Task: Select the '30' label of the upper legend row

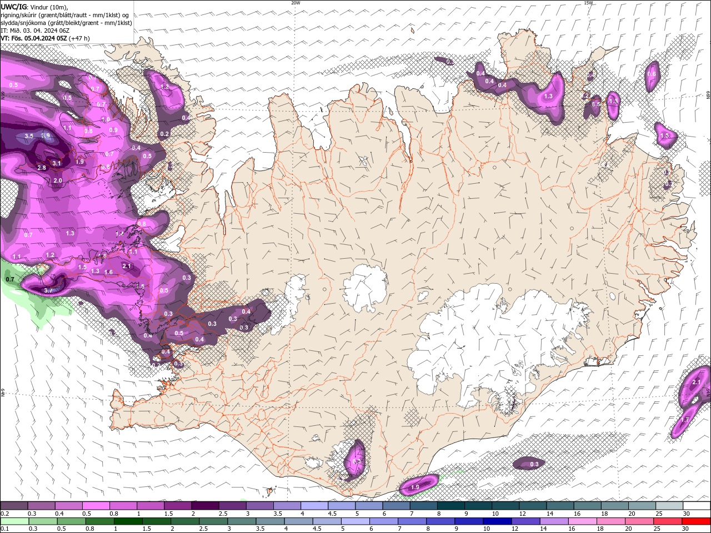Action: (687, 514)
